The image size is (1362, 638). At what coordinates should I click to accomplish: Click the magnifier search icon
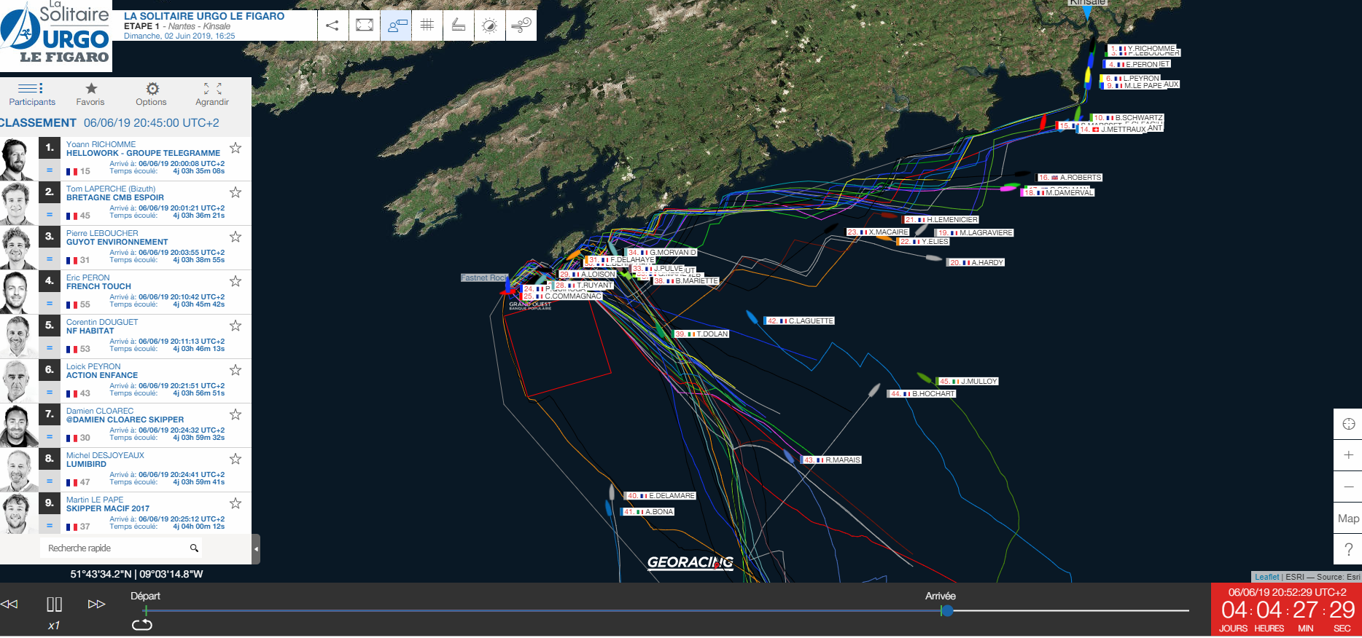coord(194,548)
